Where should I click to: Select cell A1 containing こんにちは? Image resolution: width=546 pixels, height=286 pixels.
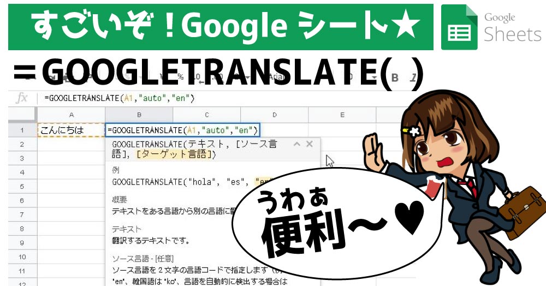coord(72,130)
